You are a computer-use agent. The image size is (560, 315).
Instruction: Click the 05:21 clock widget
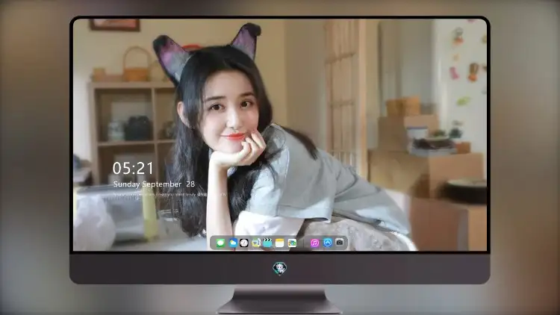133,168
